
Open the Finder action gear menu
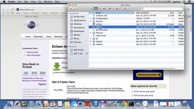pos(110,9)
